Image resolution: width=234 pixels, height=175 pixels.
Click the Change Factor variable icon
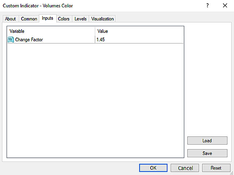point(11,40)
